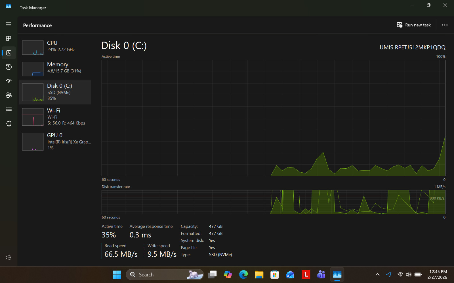This screenshot has height=283, width=454.
Task: Open App history page icon
Action: point(9,67)
